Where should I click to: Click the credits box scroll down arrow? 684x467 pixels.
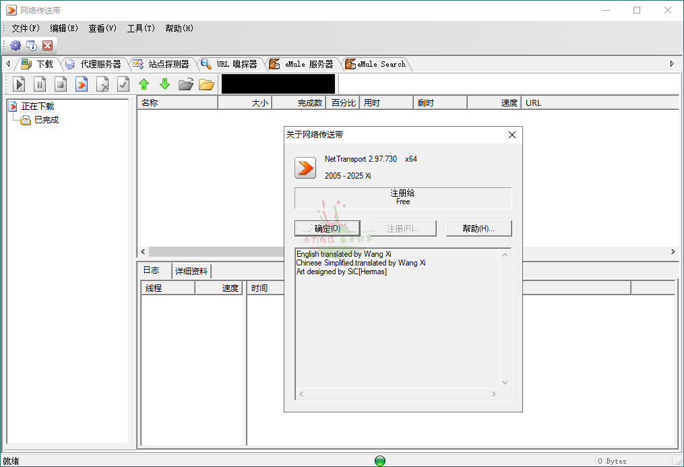[x=505, y=383]
